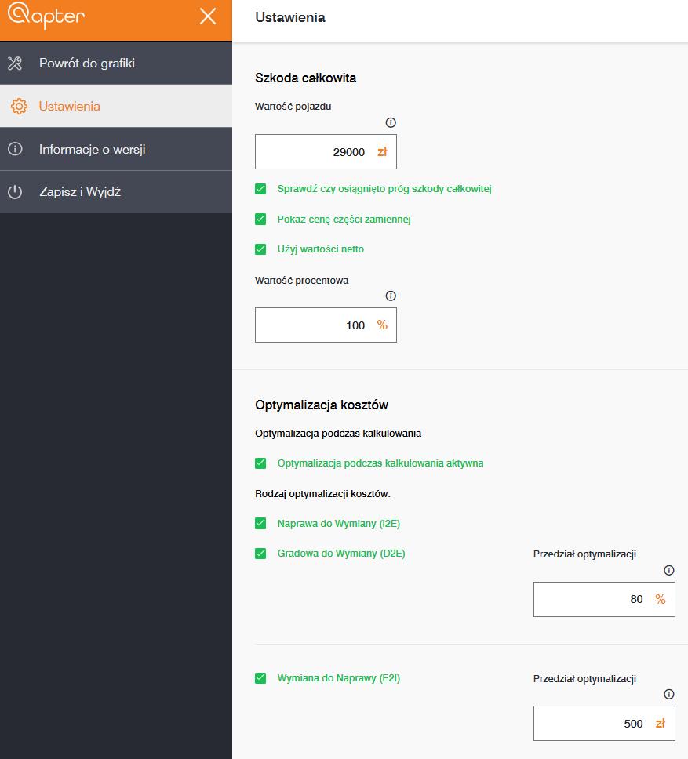This screenshot has height=759, width=688.
Task: Choose Zapisz i Wyjdź
Action: click(116, 191)
